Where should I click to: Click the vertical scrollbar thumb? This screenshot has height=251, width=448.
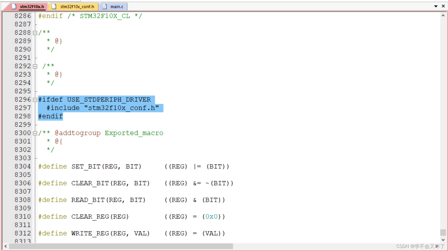(x=443, y=232)
